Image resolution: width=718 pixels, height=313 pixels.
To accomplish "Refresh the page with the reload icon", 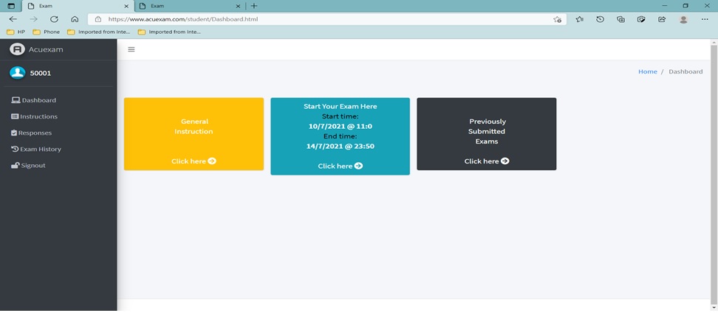I will [54, 20].
